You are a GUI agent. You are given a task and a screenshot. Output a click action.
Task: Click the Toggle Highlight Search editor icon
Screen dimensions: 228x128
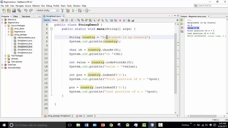(90, 20)
